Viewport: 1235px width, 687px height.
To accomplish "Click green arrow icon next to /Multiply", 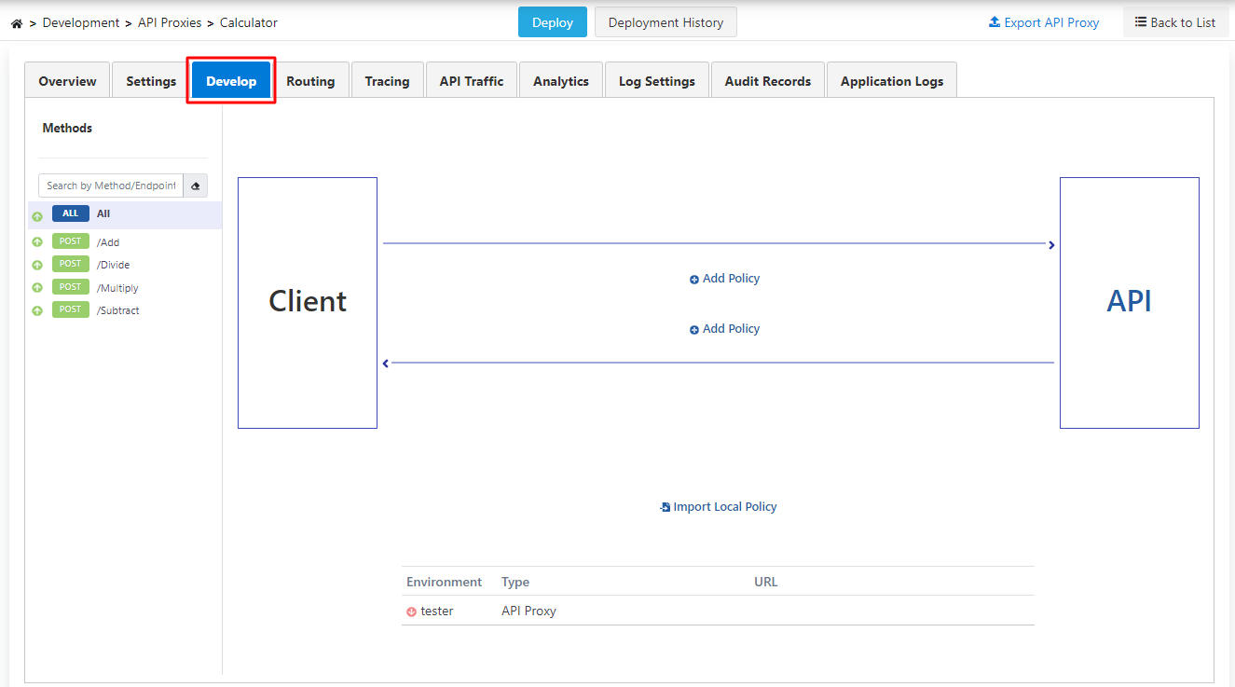I will [x=37, y=288].
